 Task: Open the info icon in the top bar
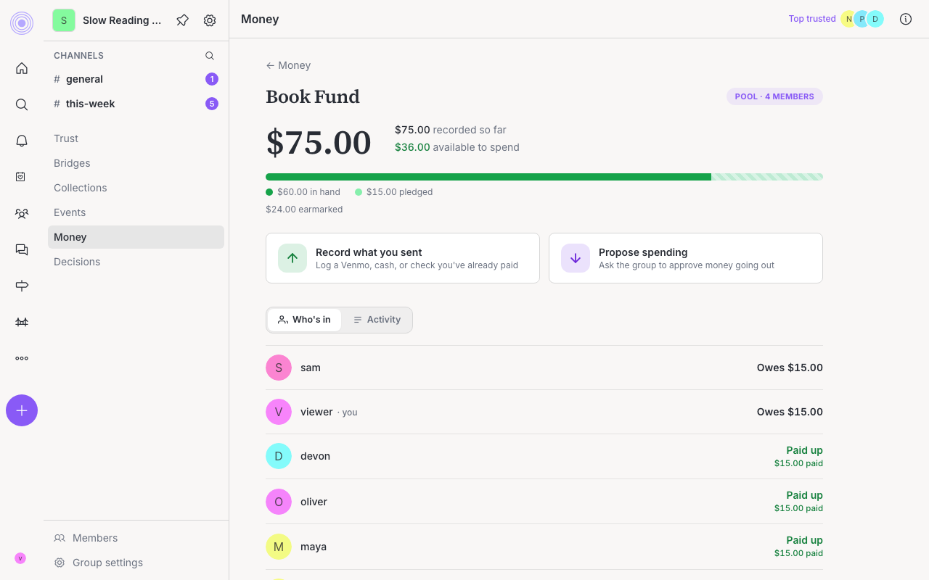906,19
